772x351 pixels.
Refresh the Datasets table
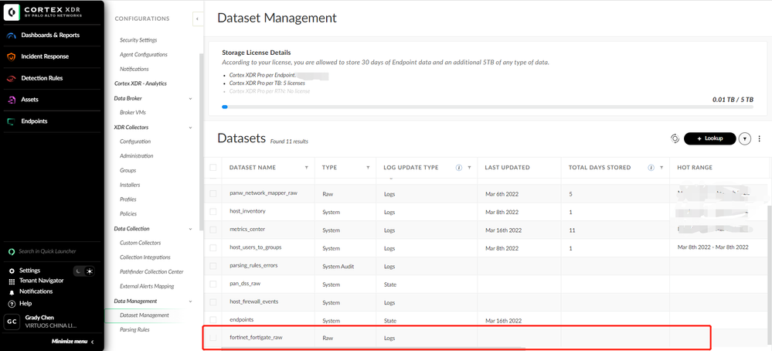point(675,138)
